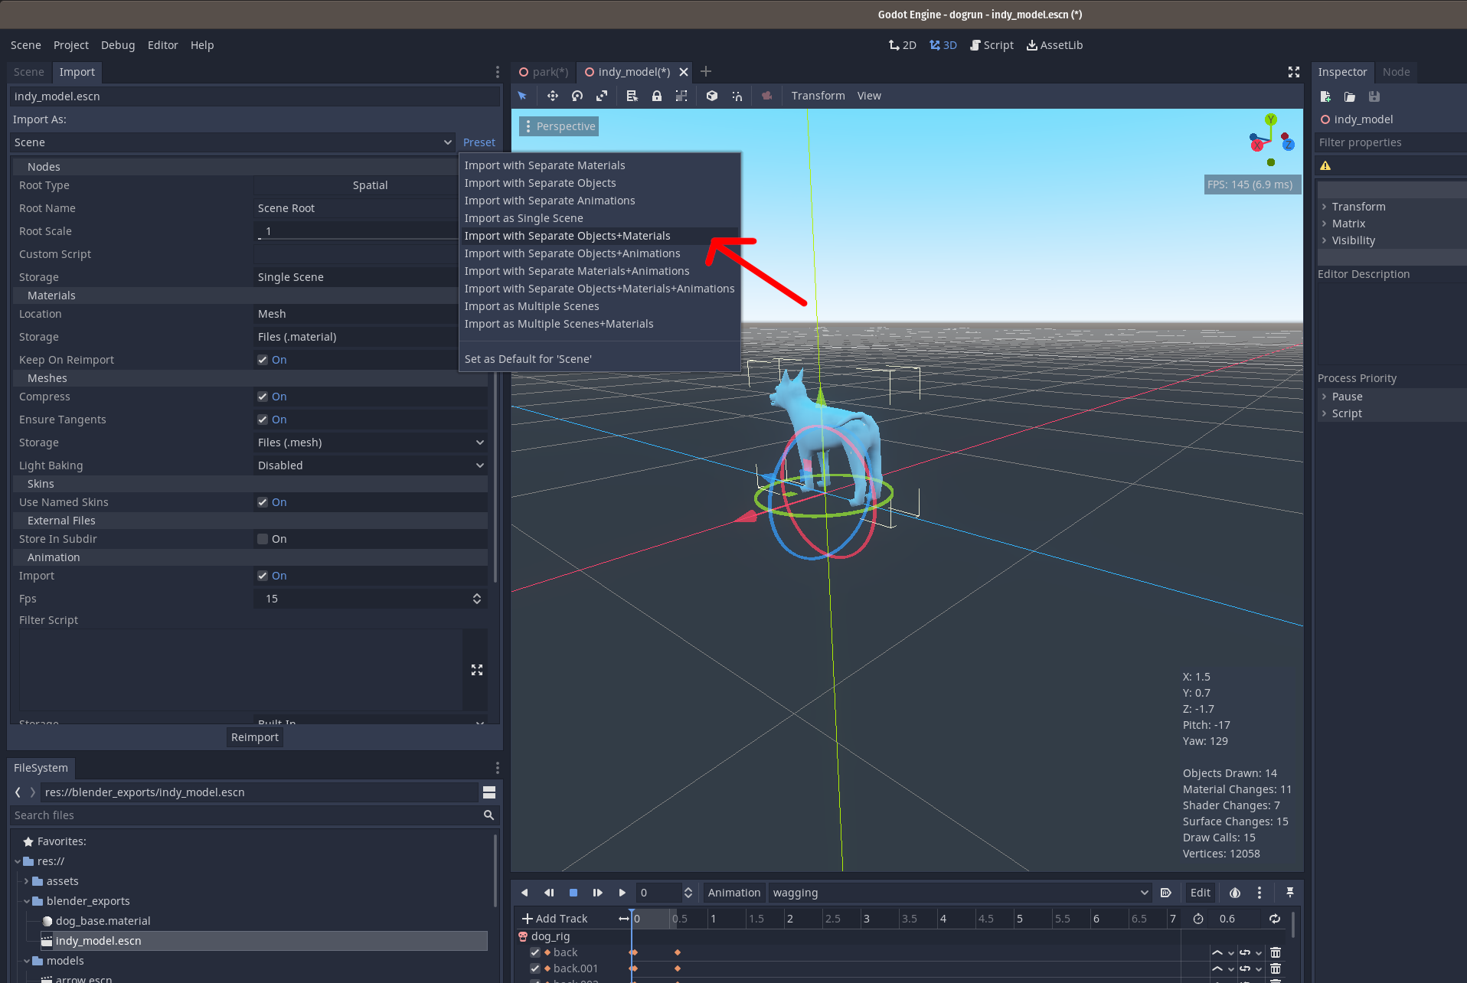Uncheck the back.001 animation track
Image resolution: width=1467 pixels, height=983 pixels.
(x=535, y=968)
